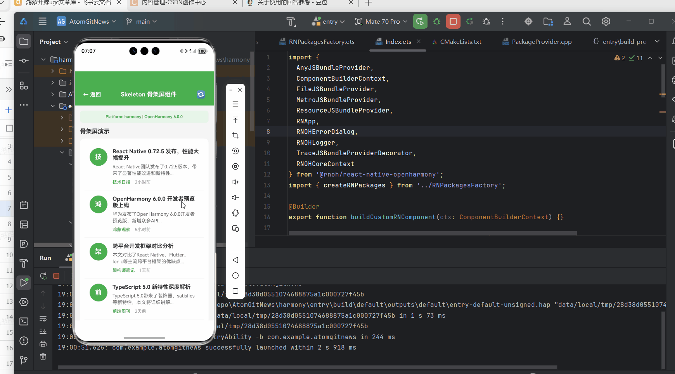The width and height of the screenshot is (675, 374).
Task: Open React Native 0.72.5 article card
Action: (144, 166)
